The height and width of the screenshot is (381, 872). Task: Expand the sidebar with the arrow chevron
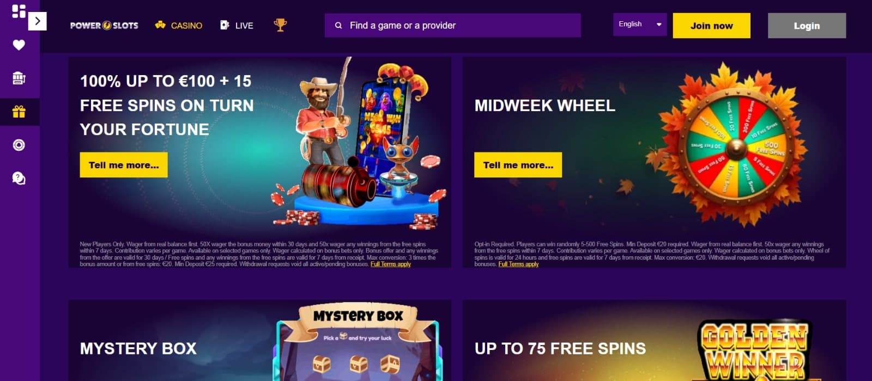point(37,21)
